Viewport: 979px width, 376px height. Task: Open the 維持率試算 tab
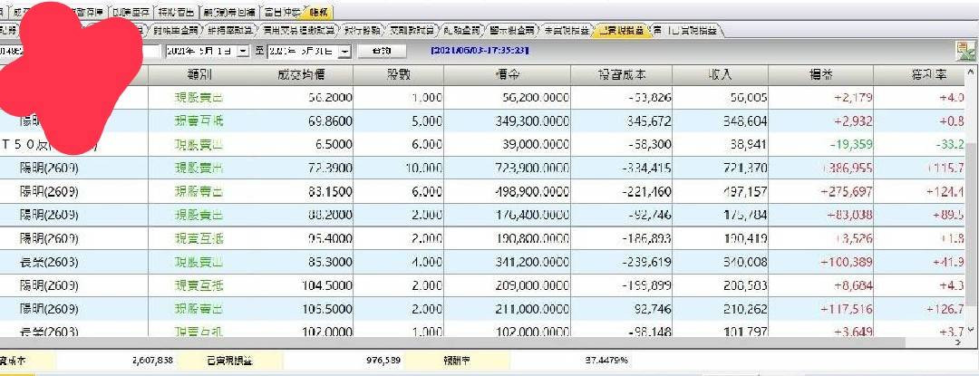tap(231, 30)
